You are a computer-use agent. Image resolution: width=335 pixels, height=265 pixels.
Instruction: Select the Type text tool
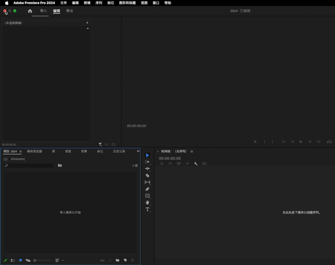coord(147,209)
